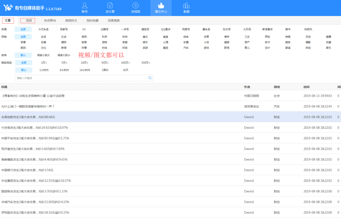This screenshot has width=341, height=219.
Task: Select 全部 in the 高级筛选 row
Action: [x=24, y=63]
